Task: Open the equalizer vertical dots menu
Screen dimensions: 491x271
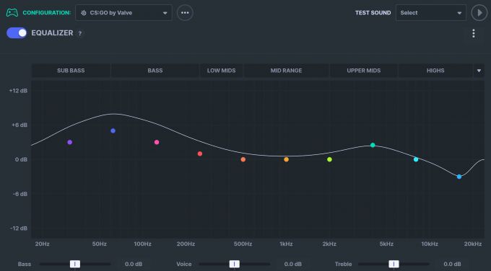Action: pos(474,33)
